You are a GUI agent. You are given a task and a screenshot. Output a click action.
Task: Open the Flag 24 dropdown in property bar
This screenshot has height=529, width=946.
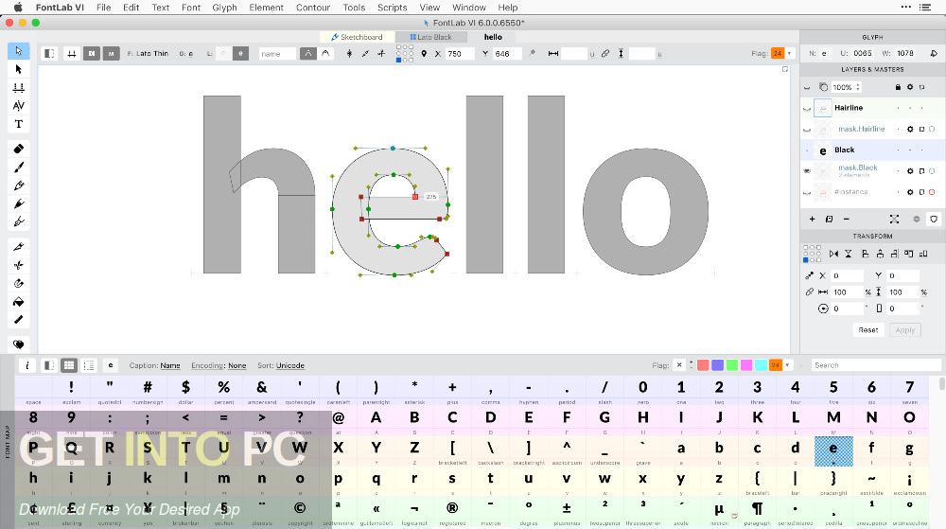tap(789, 54)
